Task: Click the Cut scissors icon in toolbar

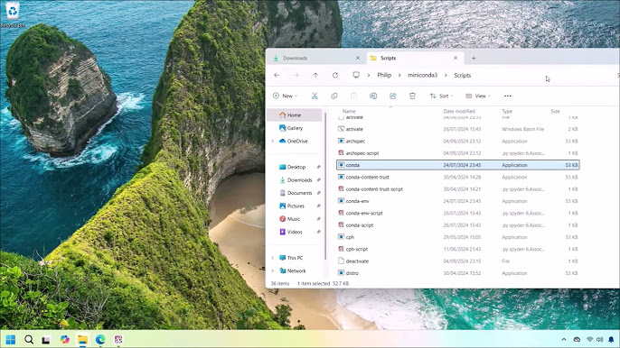Action: [315, 96]
